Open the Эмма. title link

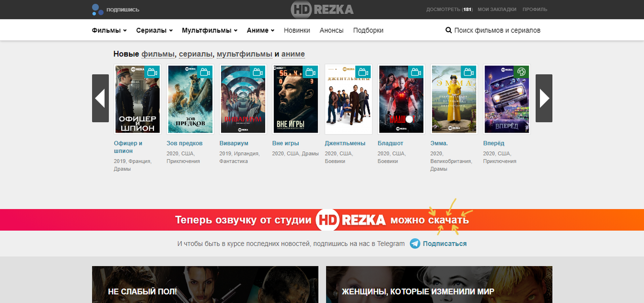pos(439,143)
